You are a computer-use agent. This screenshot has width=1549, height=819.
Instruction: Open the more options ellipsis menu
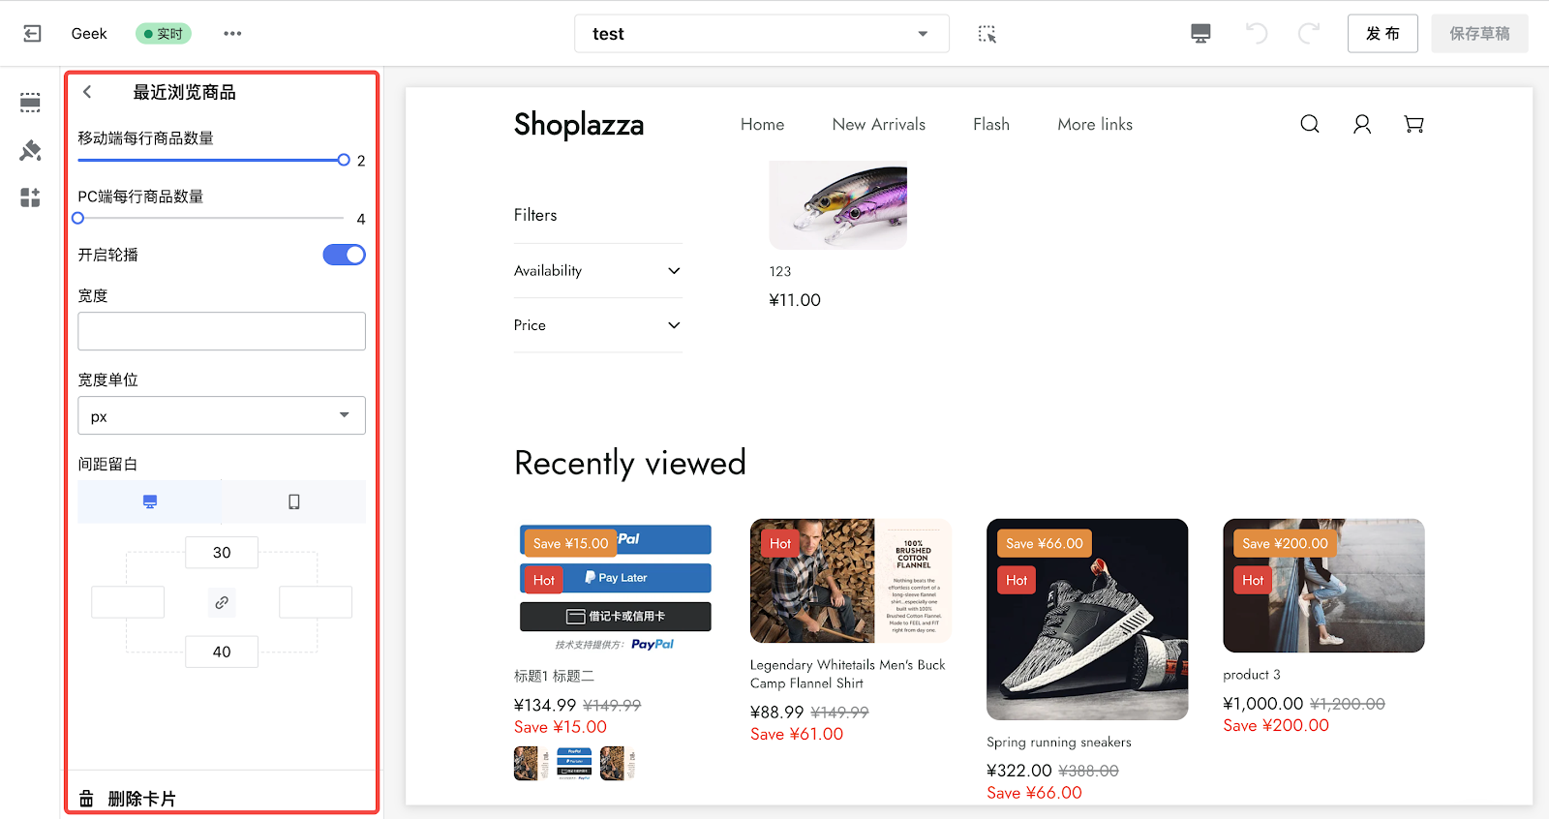232,34
